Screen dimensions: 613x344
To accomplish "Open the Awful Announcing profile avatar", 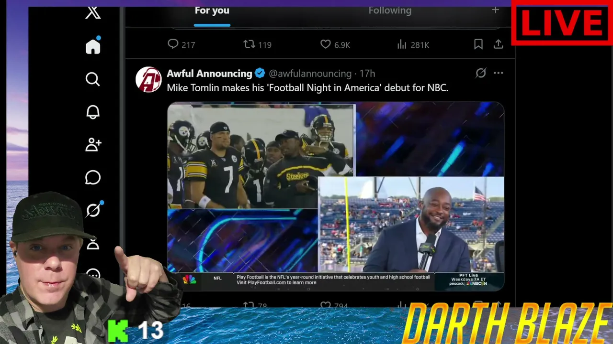I will pyautogui.click(x=148, y=79).
